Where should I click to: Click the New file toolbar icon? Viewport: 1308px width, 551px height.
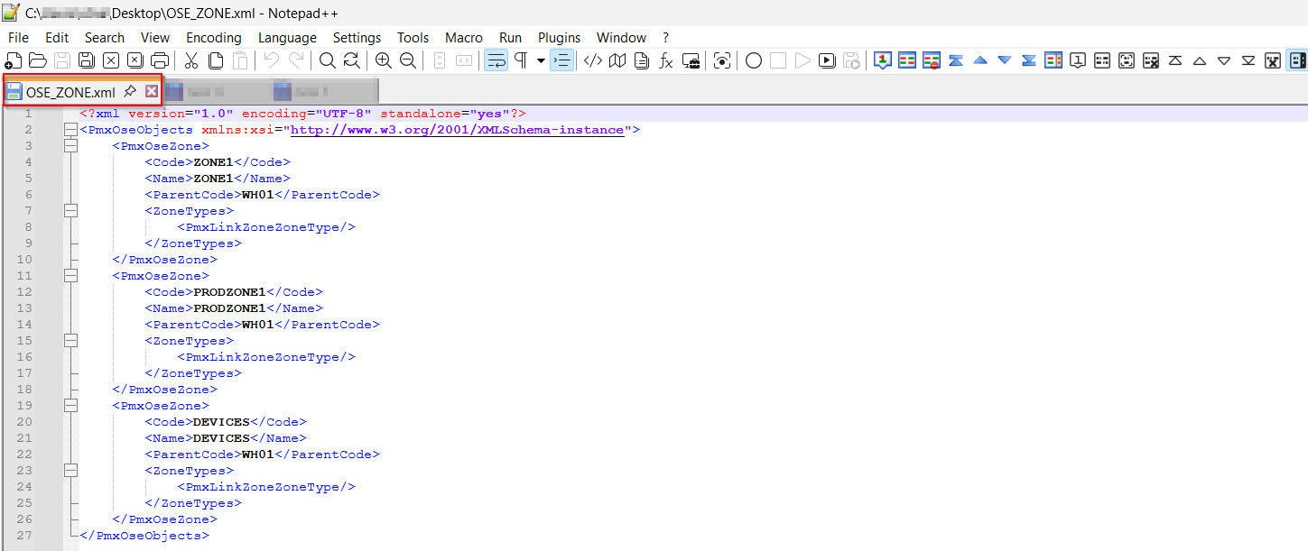14,60
